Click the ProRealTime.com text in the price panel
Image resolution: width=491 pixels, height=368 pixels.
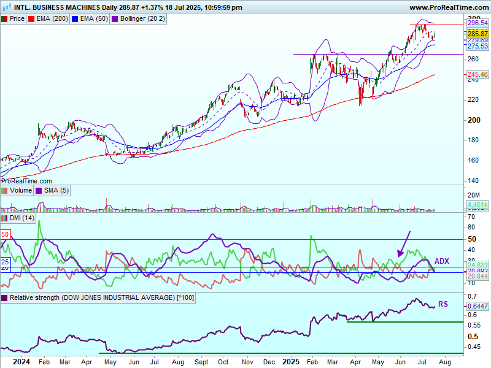(26, 181)
